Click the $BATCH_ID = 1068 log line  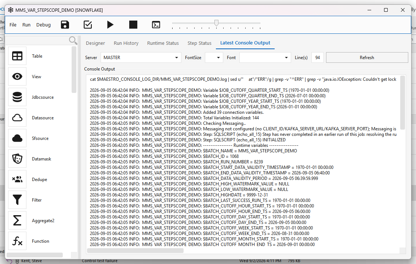pos(164,156)
